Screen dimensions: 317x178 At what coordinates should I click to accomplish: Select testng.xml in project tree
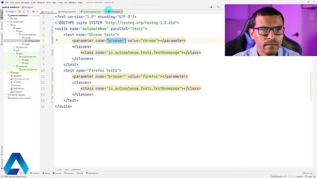[x=16, y=91]
